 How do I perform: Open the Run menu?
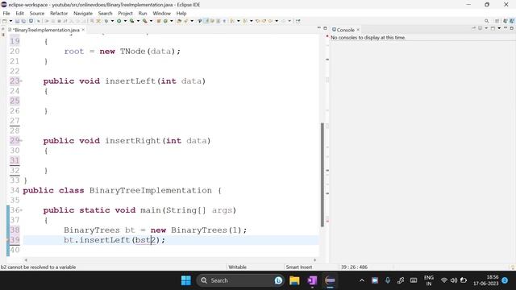143,13
